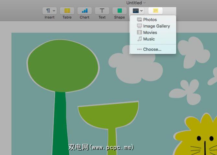Select Music from the Media menu
Image resolution: width=217 pixels, height=155 pixels.
click(153, 39)
